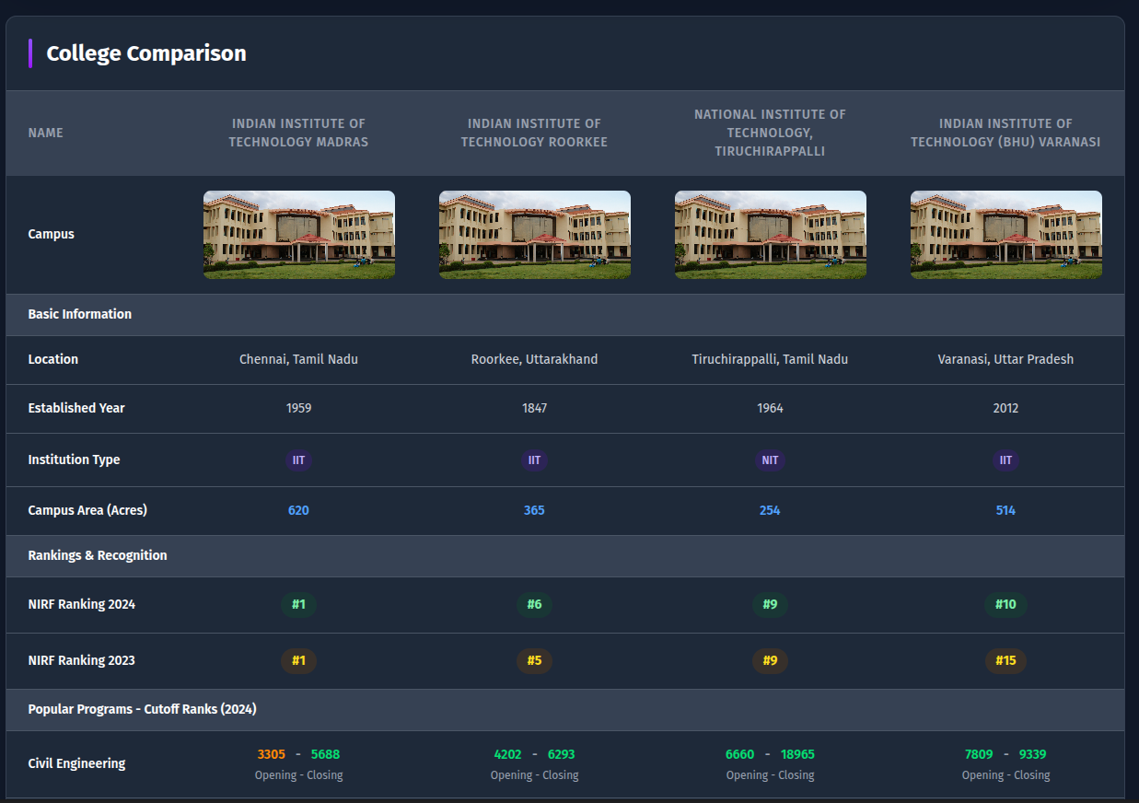Click the College Comparison heading

146,53
